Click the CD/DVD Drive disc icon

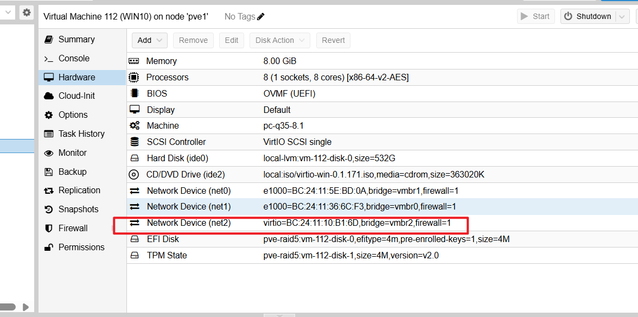coord(133,175)
